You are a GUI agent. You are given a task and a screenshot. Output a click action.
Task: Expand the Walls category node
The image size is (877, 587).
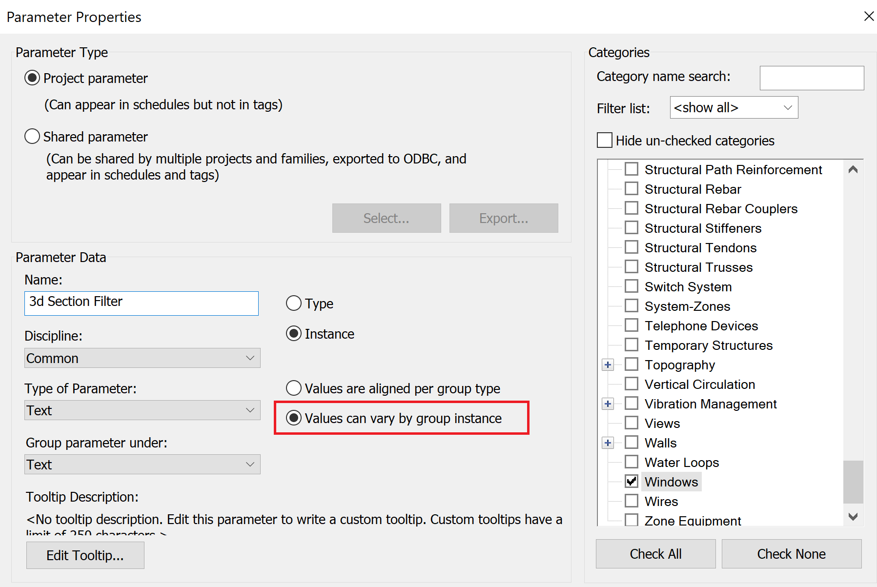pyautogui.click(x=608, y=443)
